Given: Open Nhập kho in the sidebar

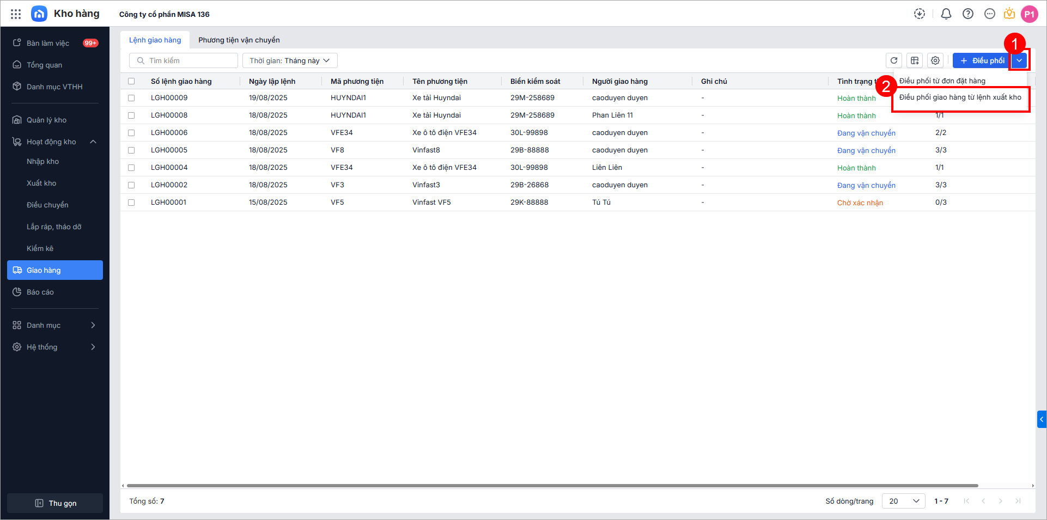Looking at the screenshot, I should point(43,161).
